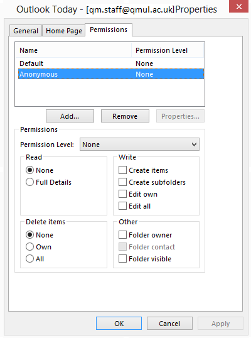
Task: Select the Anonymous user row
Action: [111, 74]
